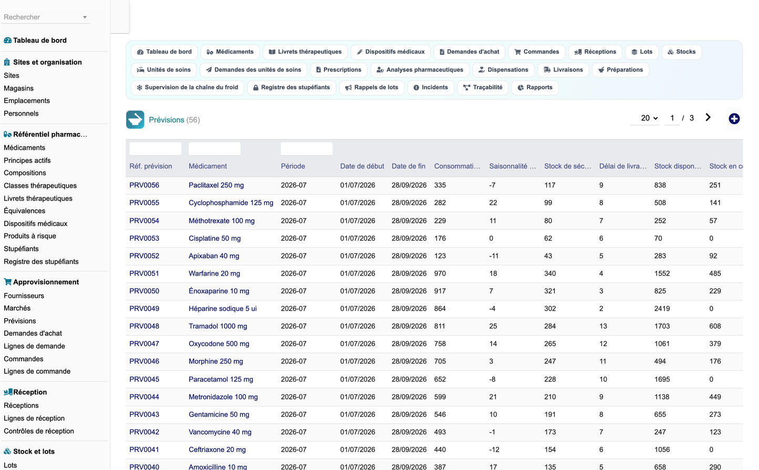
Task: Filter by Médicament field
Action: 214,149
